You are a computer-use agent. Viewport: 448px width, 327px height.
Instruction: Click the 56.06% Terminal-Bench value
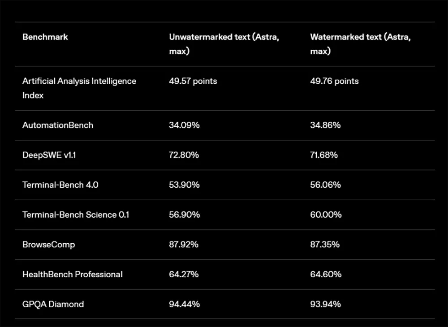coord(325,185)
